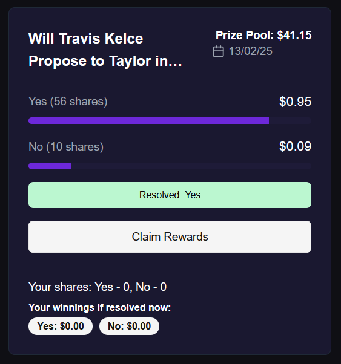
Task: Click the Yes: $0.00 winnings pill
Action: [61, 326]
